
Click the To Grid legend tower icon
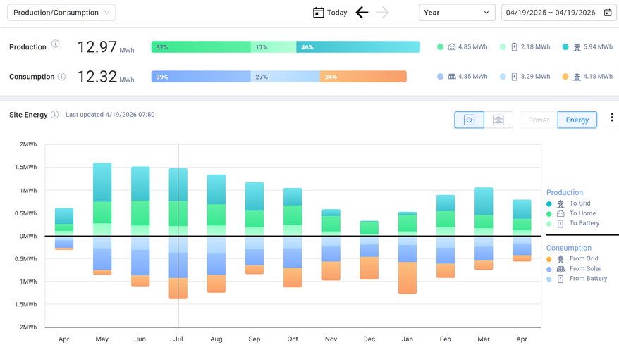pos(560,203)
